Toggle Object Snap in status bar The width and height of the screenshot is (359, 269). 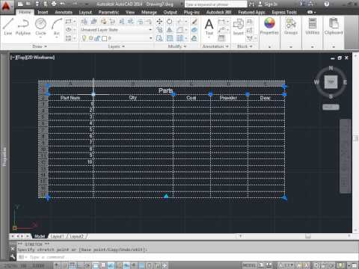click(96, 265)
